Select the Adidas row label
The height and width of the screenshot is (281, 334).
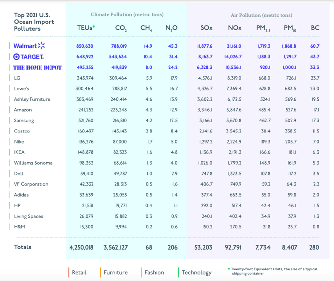click(21, 195)
